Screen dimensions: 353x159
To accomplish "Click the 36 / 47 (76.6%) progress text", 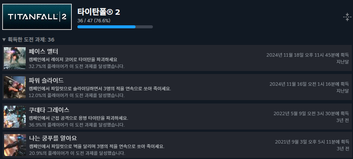I will point(94,21).
